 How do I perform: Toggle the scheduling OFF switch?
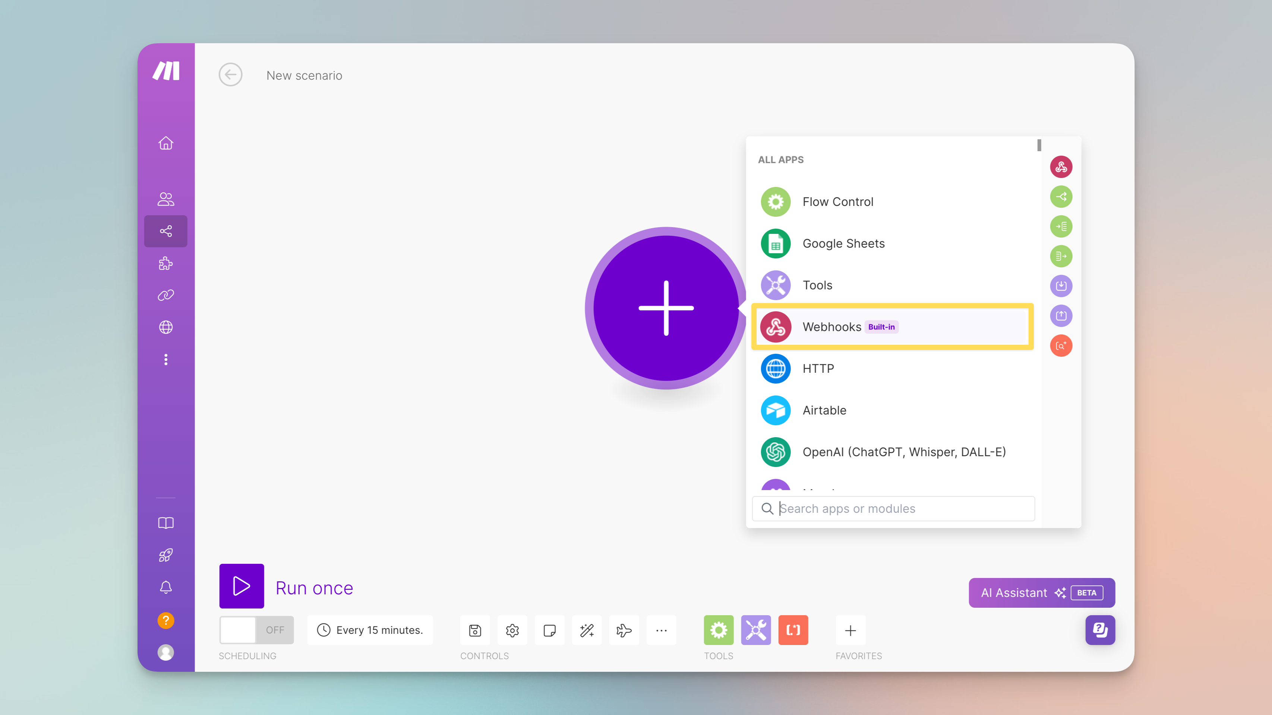pos(256,630)
